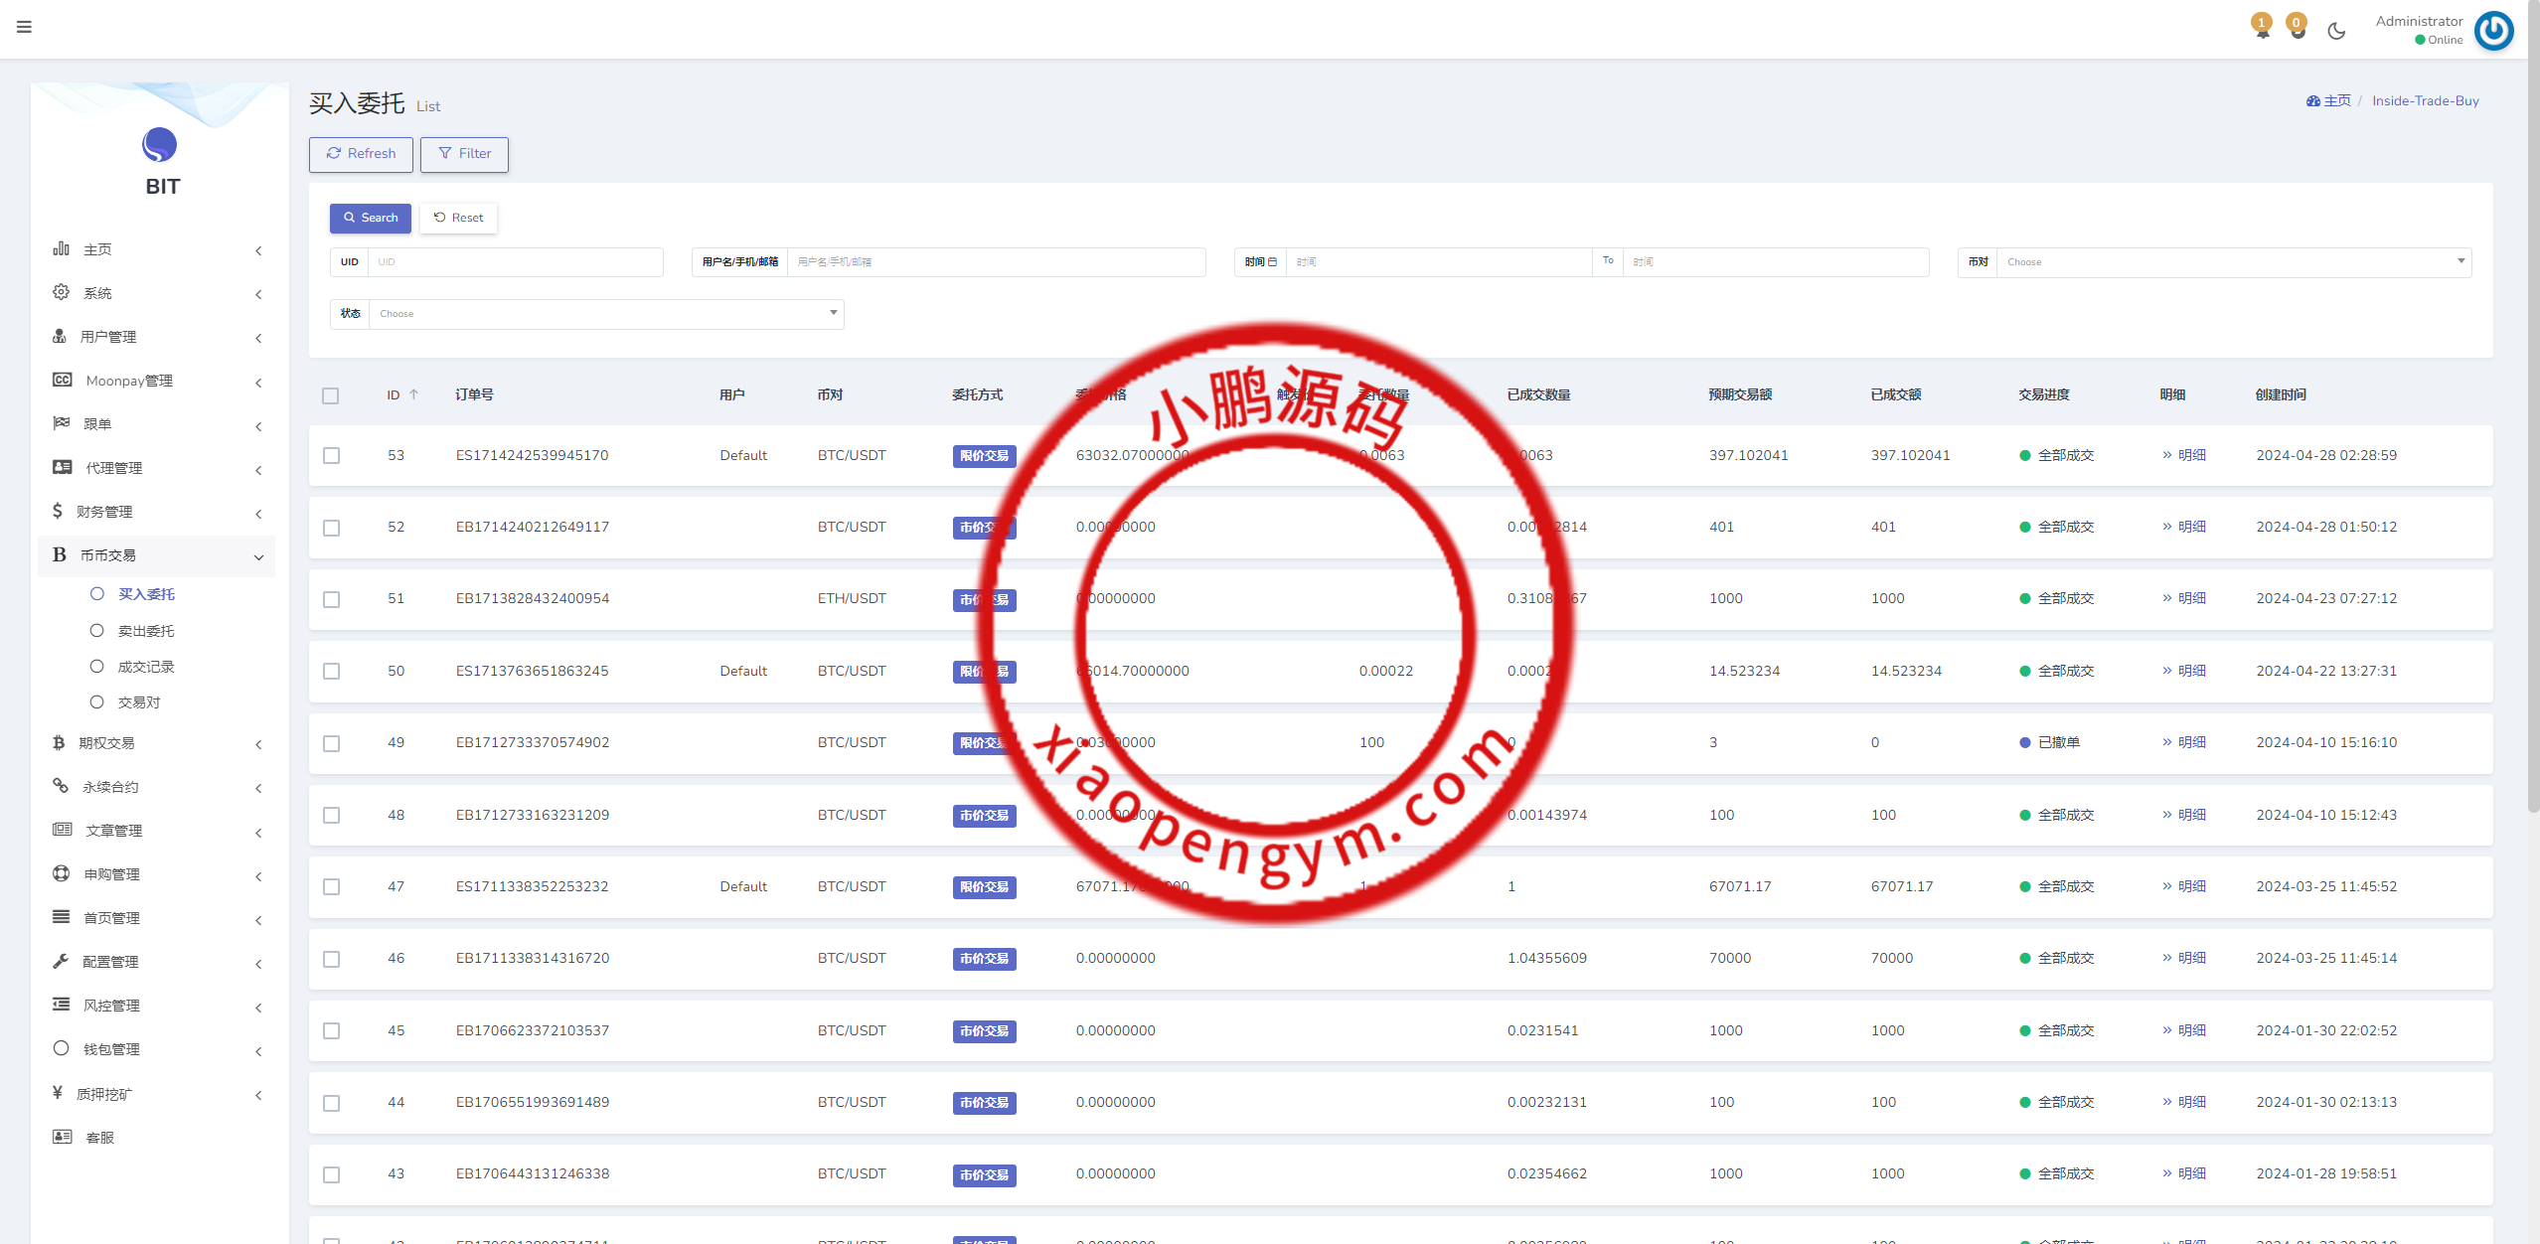Click the hamburger menu icon
This screenshot has height=1244, width=2540.
[24, 27]
